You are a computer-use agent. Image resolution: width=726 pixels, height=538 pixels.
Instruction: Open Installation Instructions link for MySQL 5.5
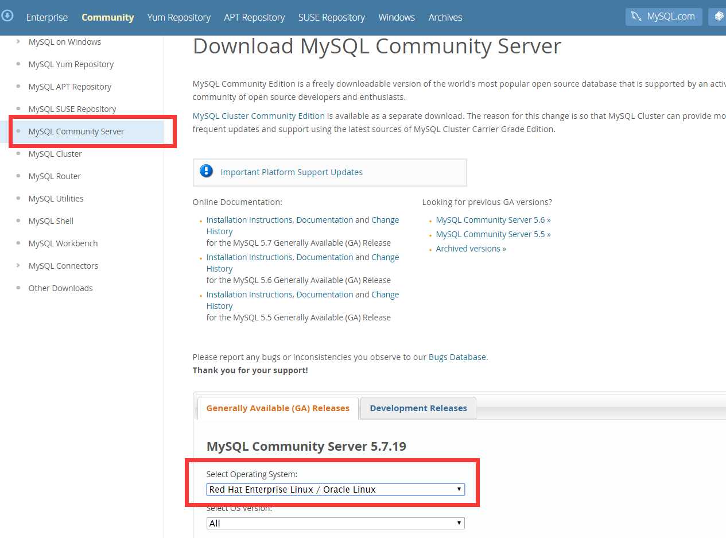point(250,295)
